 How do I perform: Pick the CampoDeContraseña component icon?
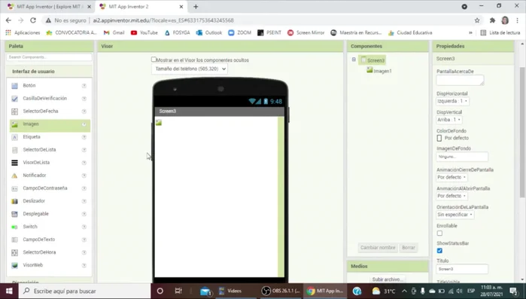click(x=14, y=188)
